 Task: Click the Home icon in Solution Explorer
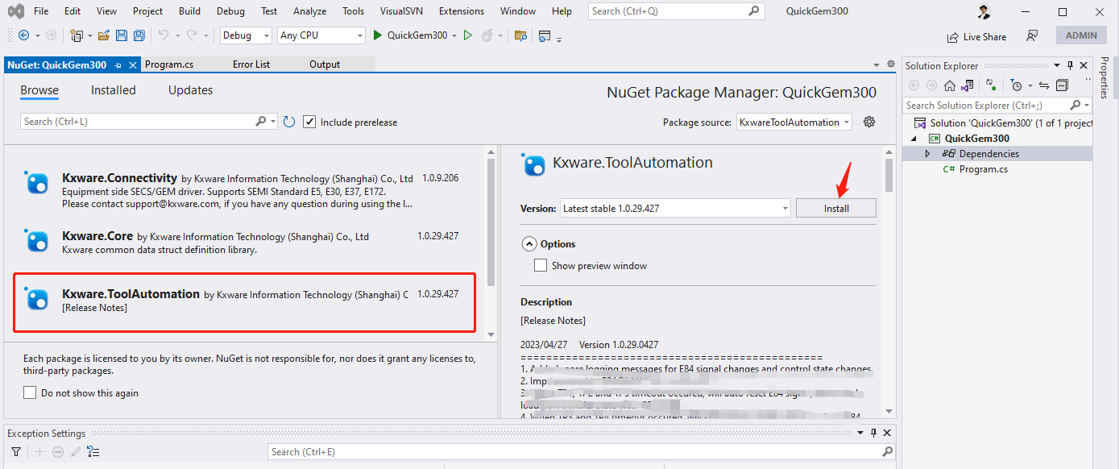pos(950,85)
